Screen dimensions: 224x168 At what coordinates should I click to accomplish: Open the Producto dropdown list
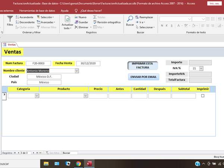tap(85, 96)
